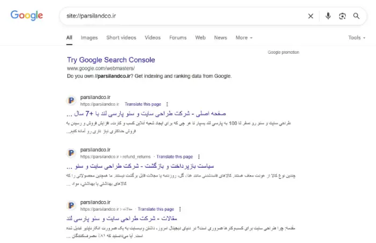Click the magnifying glass search button
The height and width of the screenshot is (243, 376).
(x=356, y=16)
